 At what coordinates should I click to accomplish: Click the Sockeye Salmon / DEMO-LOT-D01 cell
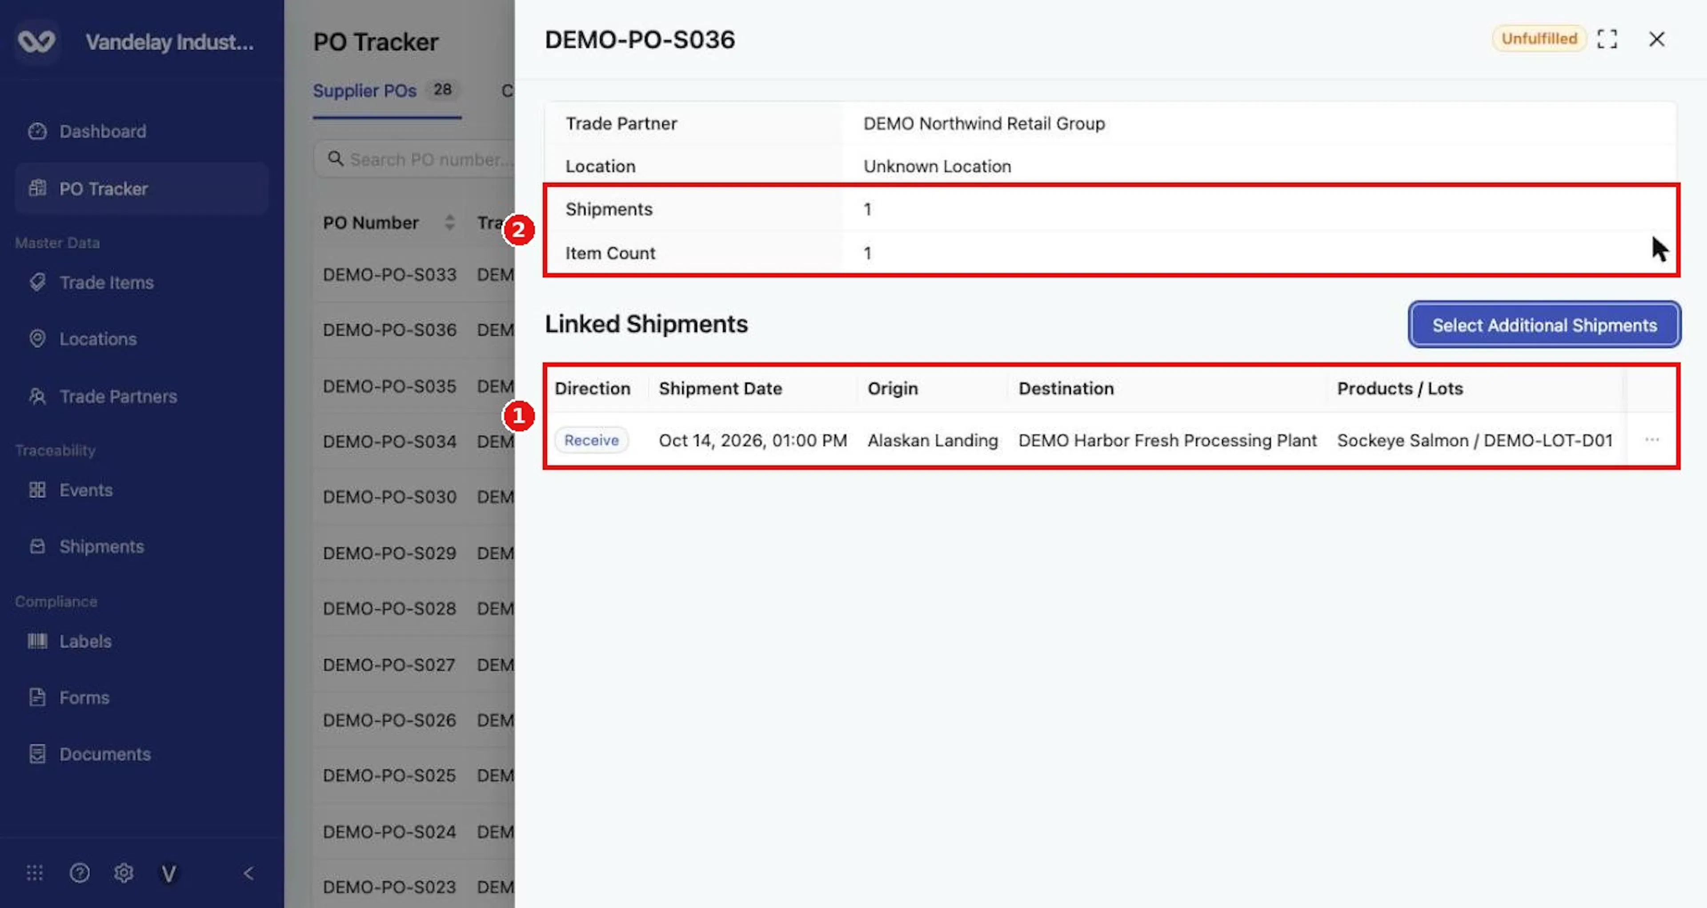point(1475,440)
